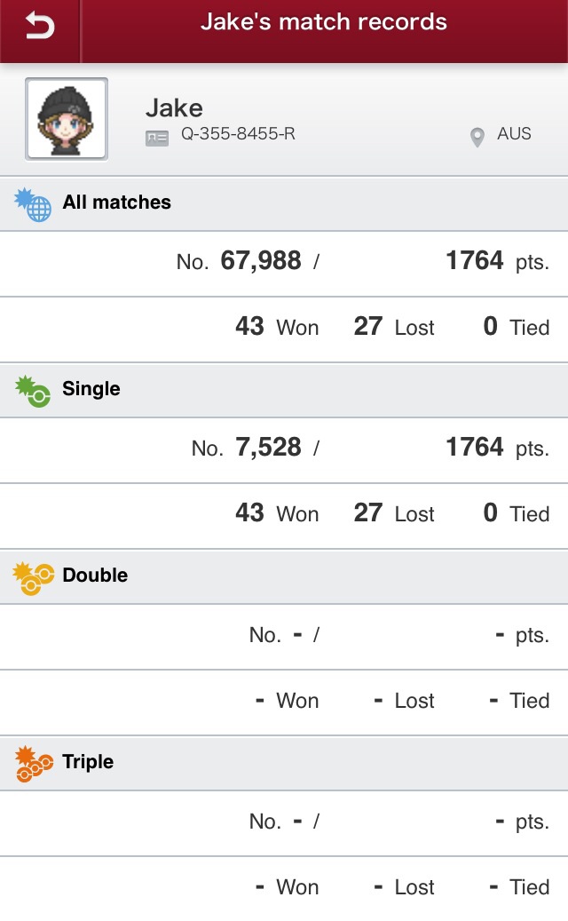Image resolution: width=568 pixels, height=921 pixels.
Task: Click the blue globe All matches icon
Action: click(x=33, y=204)
